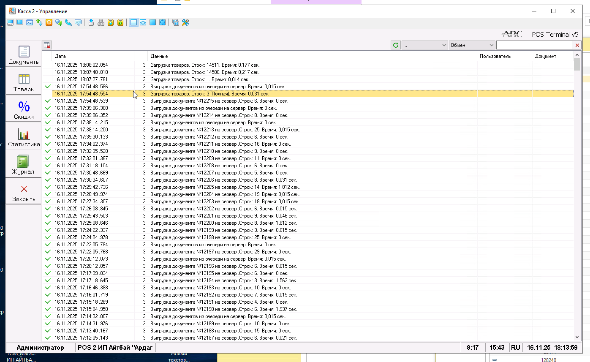
Task: Select row "Загрузка товаров. Строк: 1. Время: 0,014"
Action: pyautogui.click(x=308, y=79)
